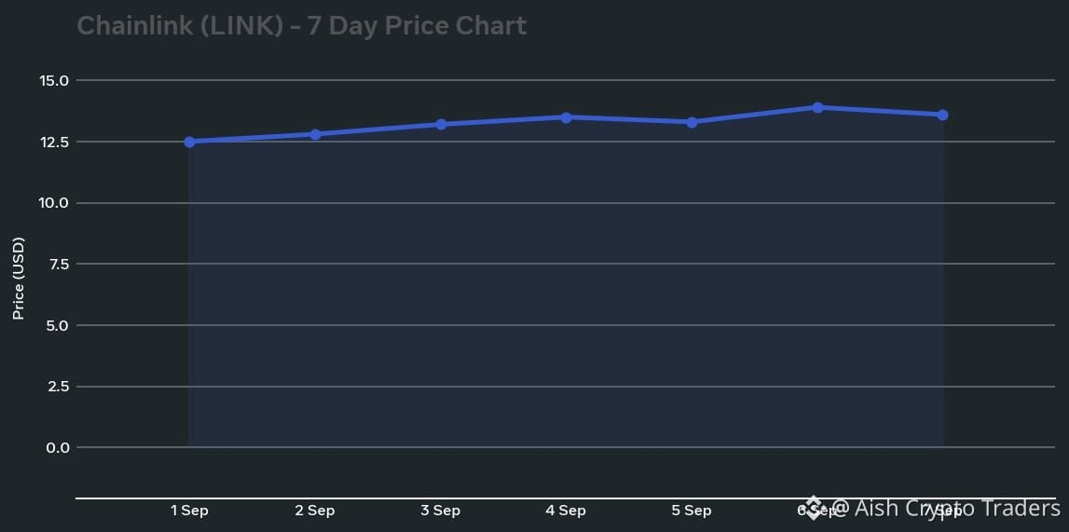The height and width of the screenshot is (532, 1069).
Task: Click the 10.0 y-axis tick label
Action: click(x=55, y=203)
